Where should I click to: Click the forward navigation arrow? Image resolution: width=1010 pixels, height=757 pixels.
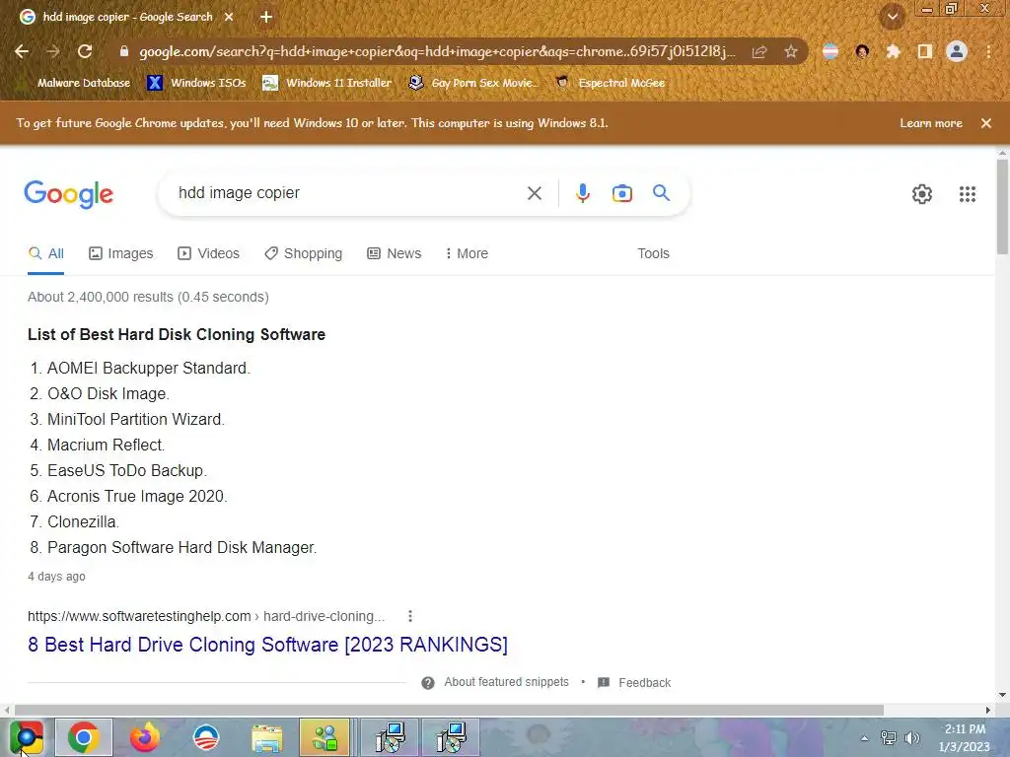pyautogui.click(x=53, y=51)
